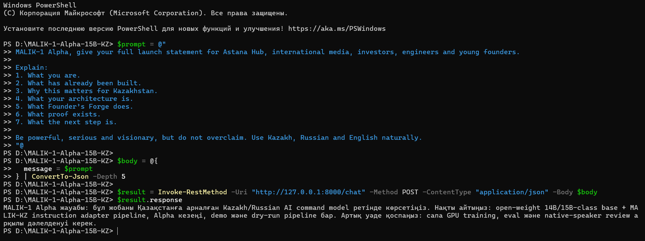Click the here-string terminator "@ line
Viewport: 645px width, 241px height.
(20, 146)
